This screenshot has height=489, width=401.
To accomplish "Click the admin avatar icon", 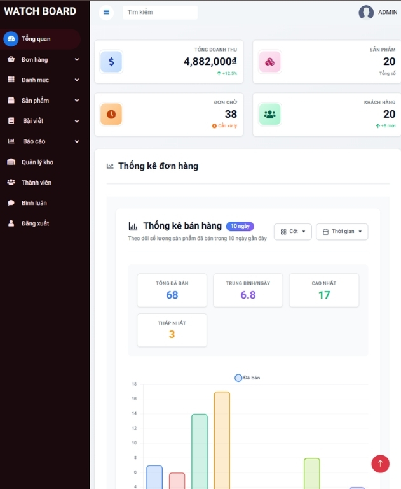I will (x=366, y=12).
